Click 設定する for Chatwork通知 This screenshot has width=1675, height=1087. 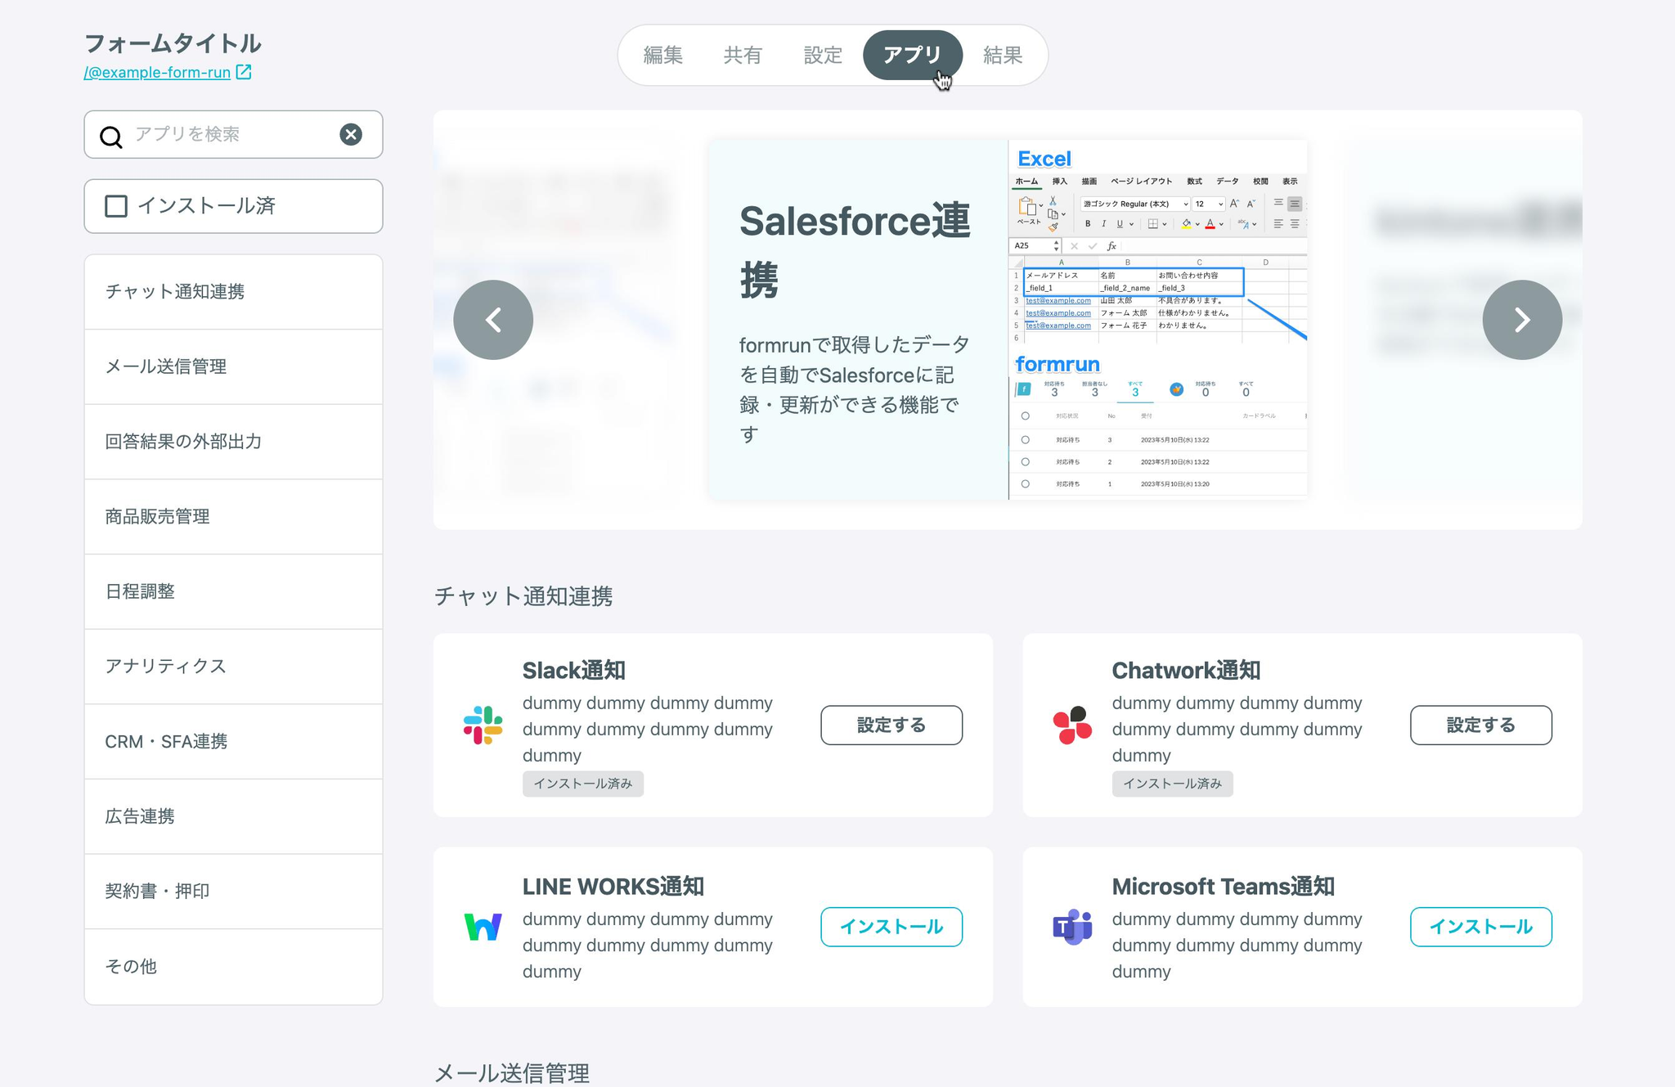[1481, 725]
